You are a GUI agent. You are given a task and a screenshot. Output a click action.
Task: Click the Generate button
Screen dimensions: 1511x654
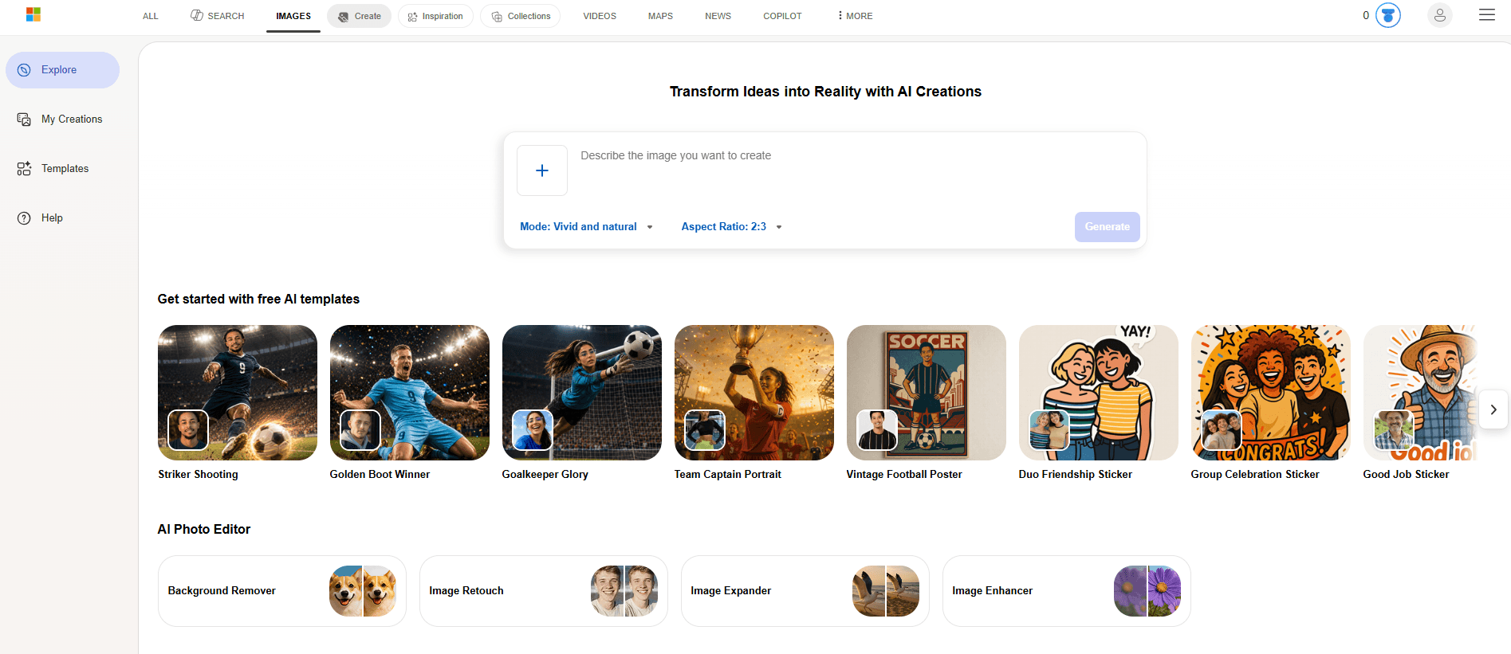click(x=1107, y=227)
